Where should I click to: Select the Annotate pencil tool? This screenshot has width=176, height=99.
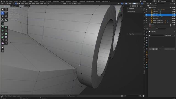[x=2, y=20]
